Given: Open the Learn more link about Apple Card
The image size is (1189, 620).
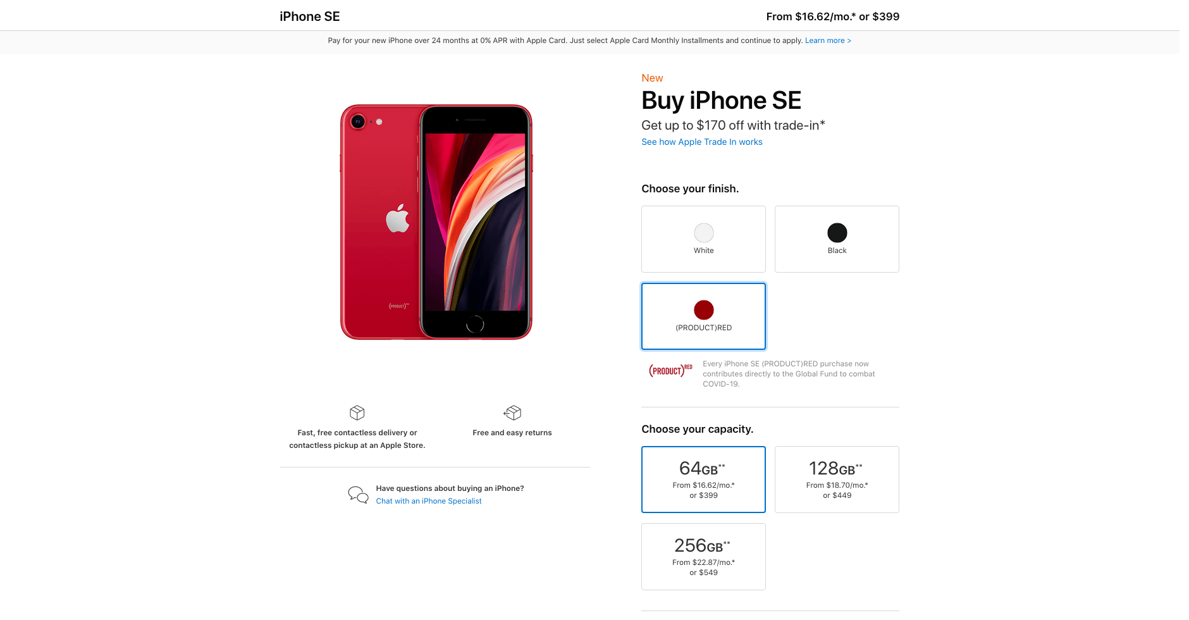Looking at the screenshot, I should click(828, 40).
